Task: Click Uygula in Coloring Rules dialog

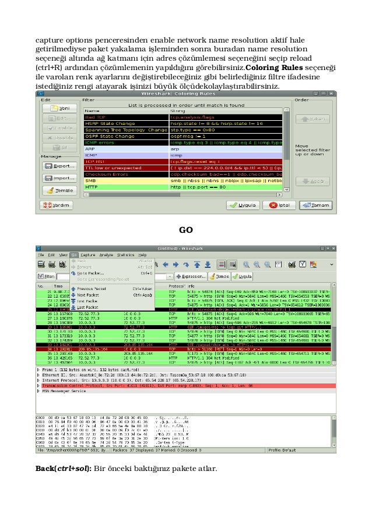Action: coord(243,205)
